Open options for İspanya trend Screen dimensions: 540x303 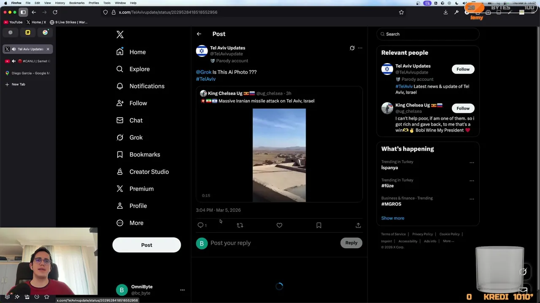point(472,162)
